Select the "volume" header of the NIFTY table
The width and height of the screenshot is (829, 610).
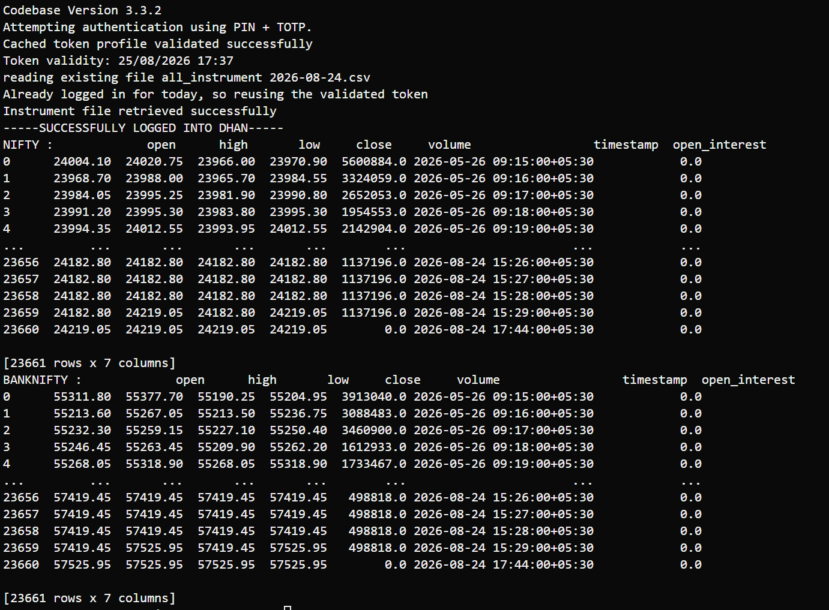tap(450, 145)
